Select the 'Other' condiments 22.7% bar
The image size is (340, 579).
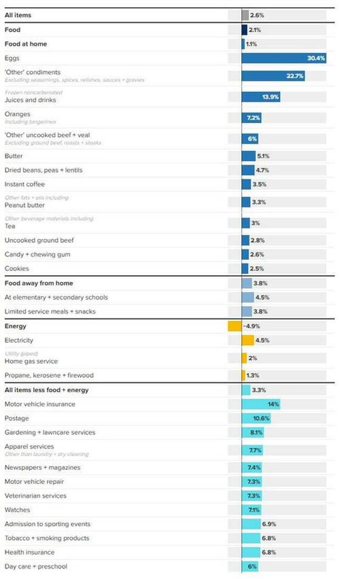(273, 76)
